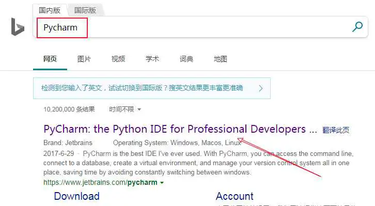375x206 pixels.
Task: Switch to the 国际版 tab
Action: (85, 10)
